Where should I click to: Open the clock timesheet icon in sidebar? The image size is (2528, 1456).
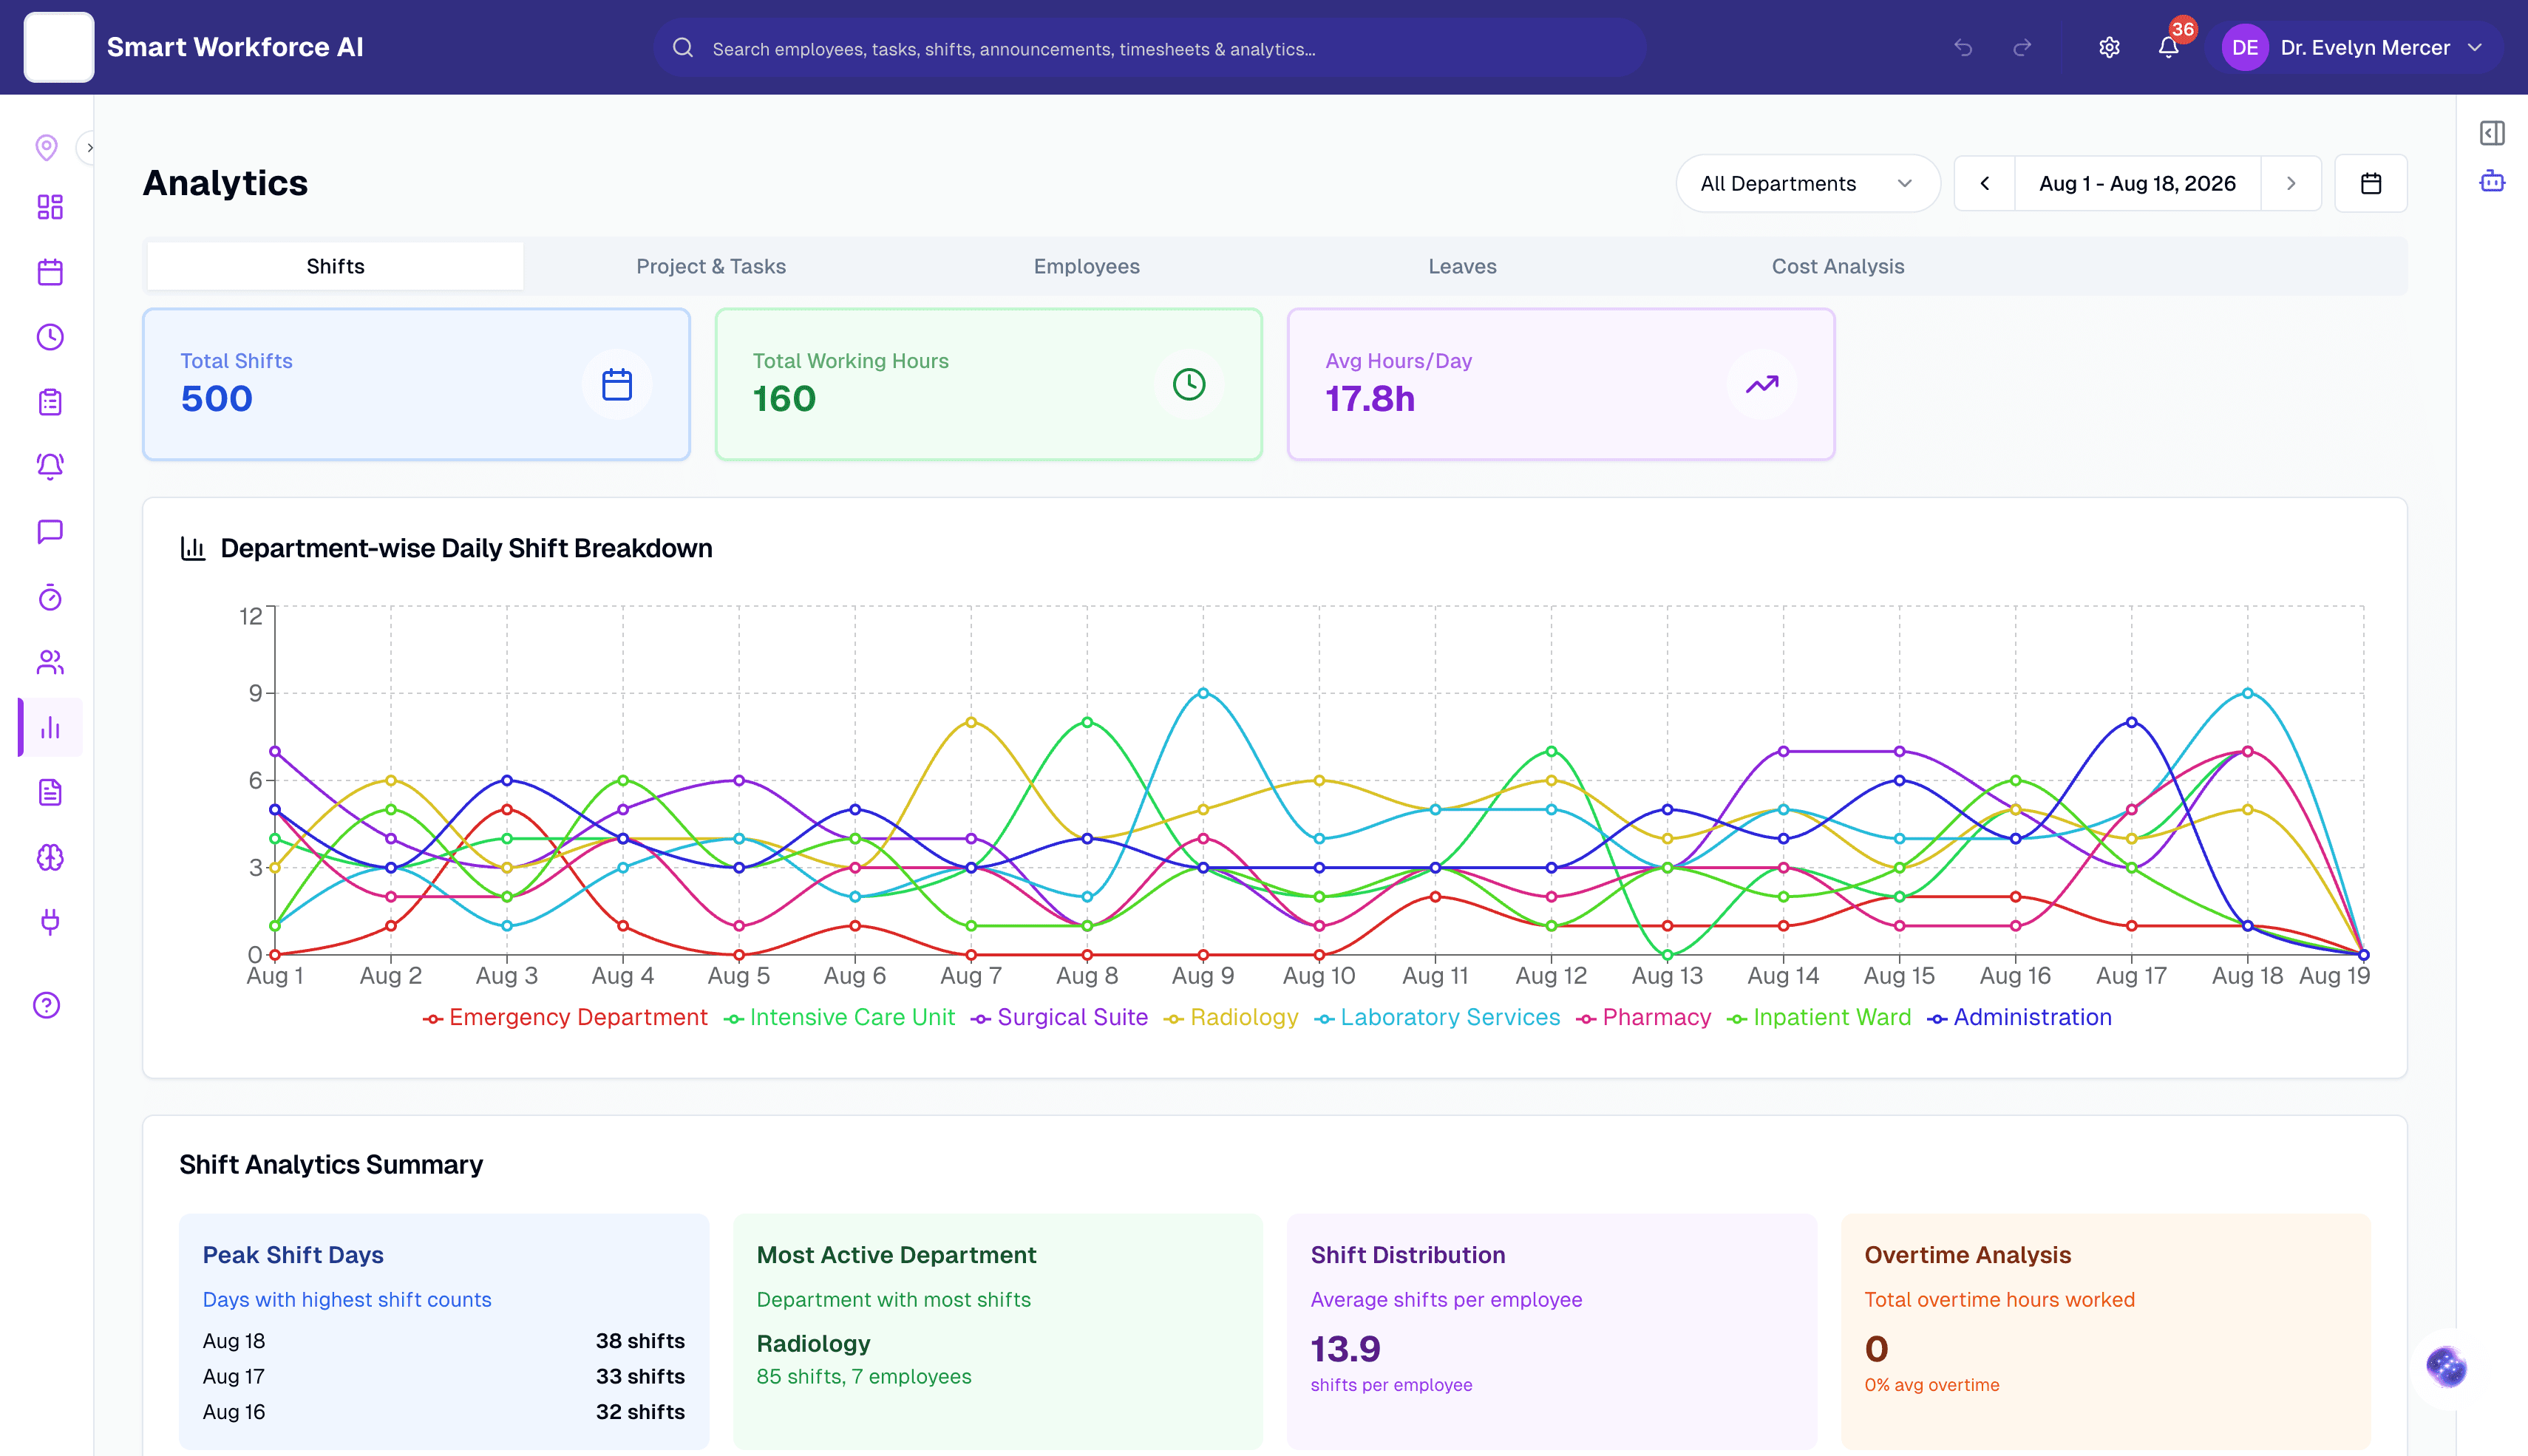coord(50,337)
